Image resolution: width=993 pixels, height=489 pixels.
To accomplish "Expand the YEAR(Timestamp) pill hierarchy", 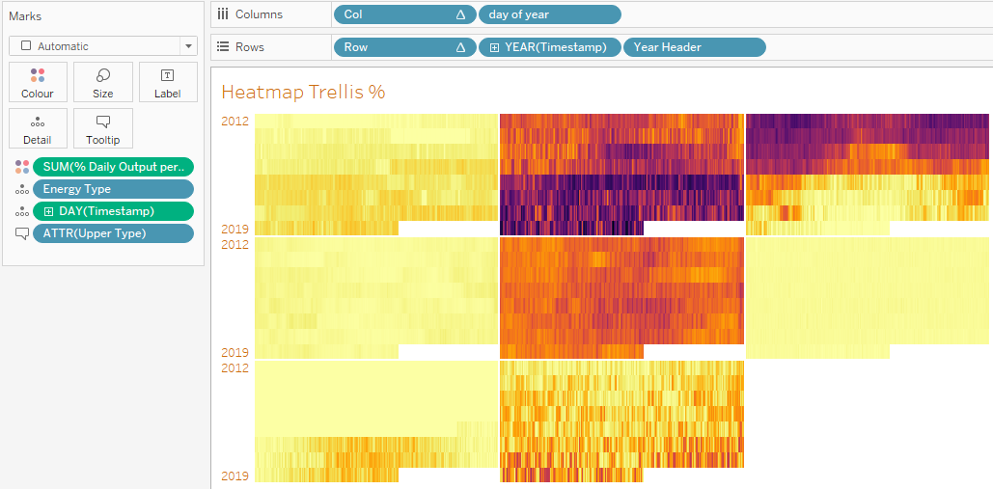I will 494,47.
